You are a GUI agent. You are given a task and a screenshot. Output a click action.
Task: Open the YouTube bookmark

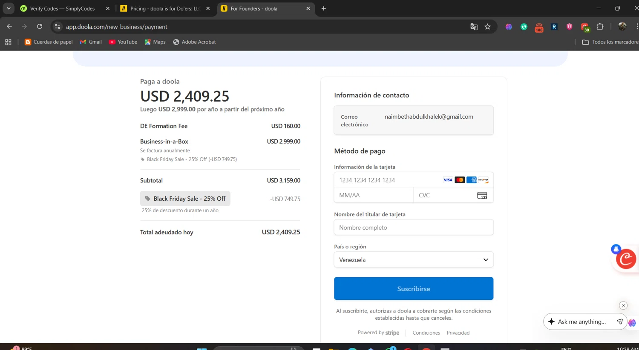point(123,42)
